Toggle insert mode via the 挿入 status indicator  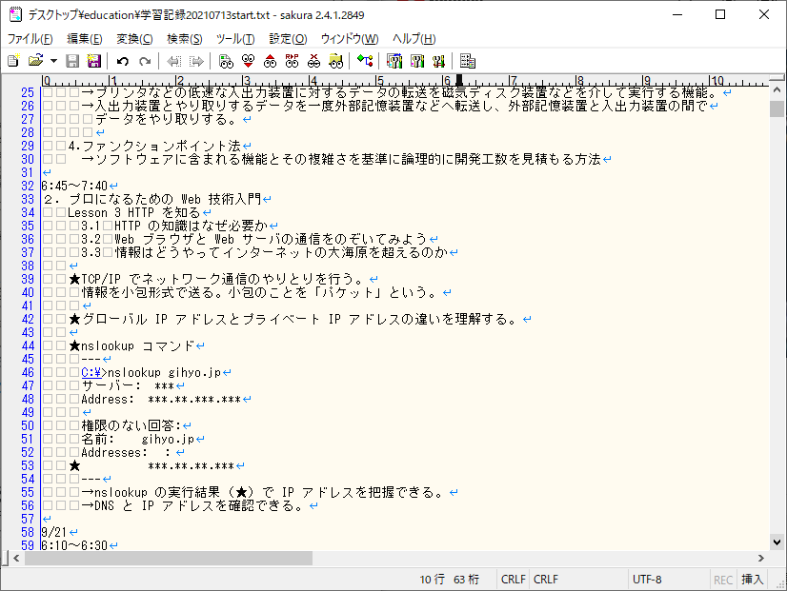coord(752,579)
